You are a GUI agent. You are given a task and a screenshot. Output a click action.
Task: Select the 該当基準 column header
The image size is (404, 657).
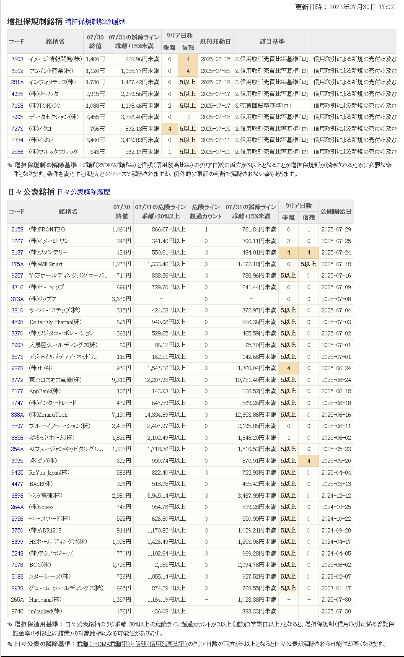pos(272,42)
